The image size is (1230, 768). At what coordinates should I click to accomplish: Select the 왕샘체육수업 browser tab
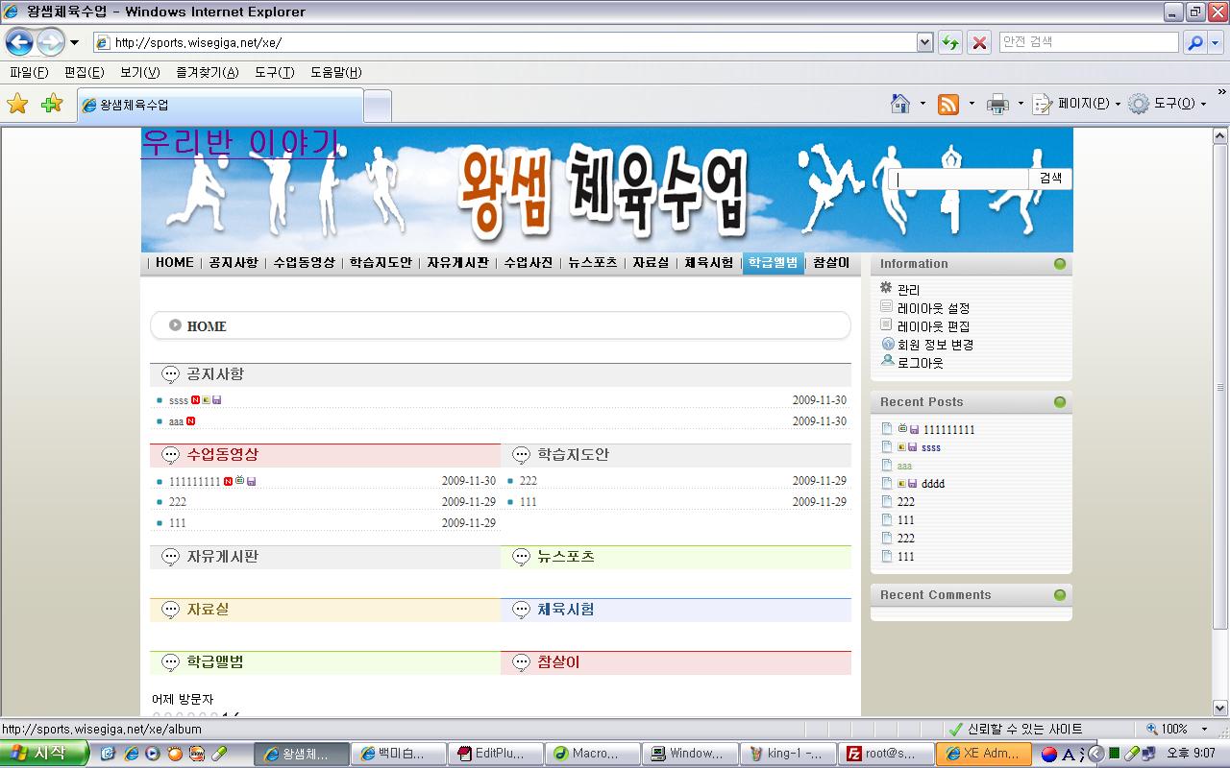pyautogui.click(x=220, y=106)
